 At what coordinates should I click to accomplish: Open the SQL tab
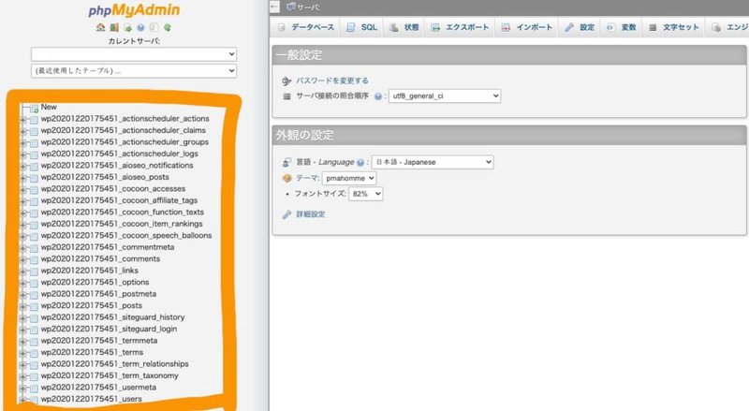(x=361, y=27)
